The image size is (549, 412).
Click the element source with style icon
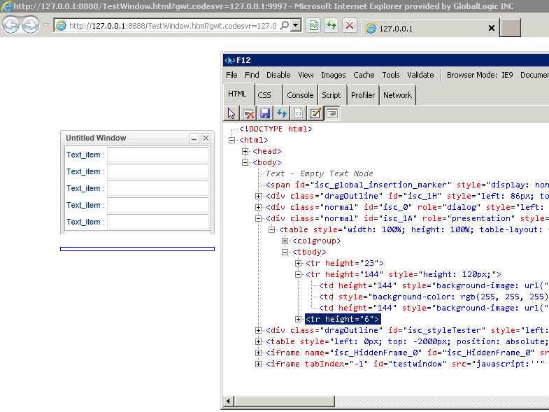[299, 113]
